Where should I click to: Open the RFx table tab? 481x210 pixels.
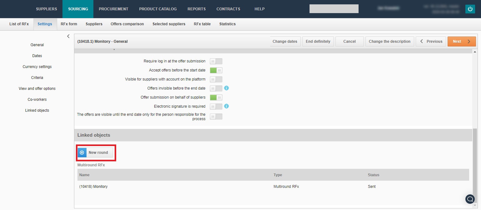pyautogui.click(x=202, y=24)
